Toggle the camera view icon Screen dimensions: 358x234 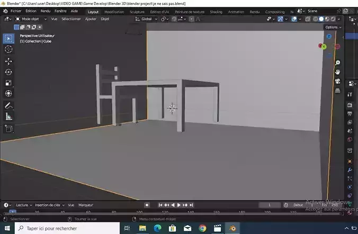(x=337, y=82)
